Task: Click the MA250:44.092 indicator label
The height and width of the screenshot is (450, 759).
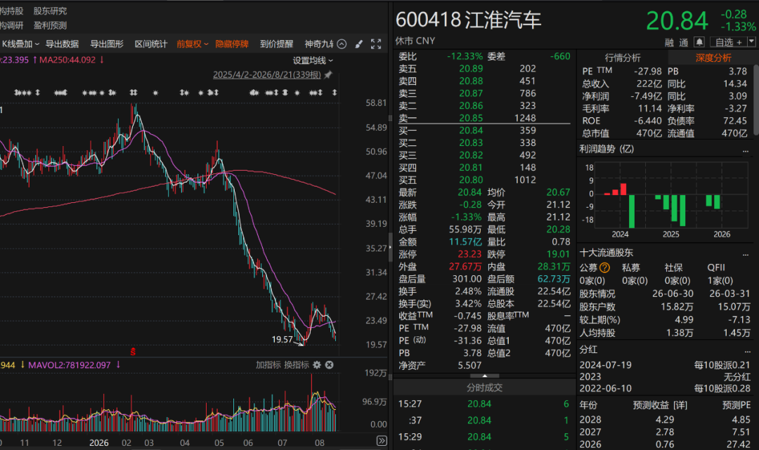Action: 67,60
